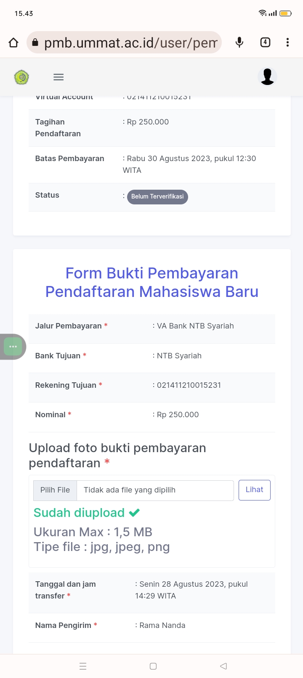Open the tab switcher showing 4 tabs
The width and height of the screenshot is (303, 678).
click(265, 42)
